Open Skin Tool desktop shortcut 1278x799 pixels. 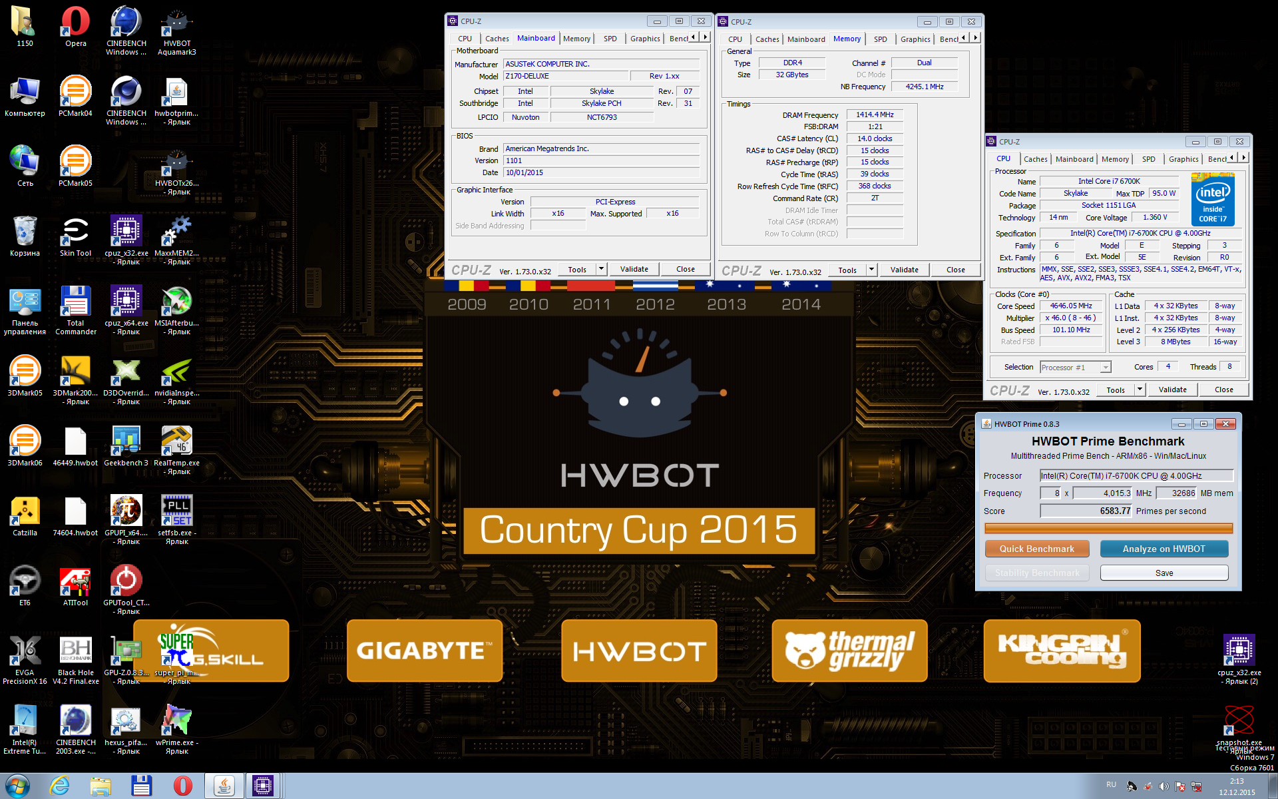pos(75,236)
